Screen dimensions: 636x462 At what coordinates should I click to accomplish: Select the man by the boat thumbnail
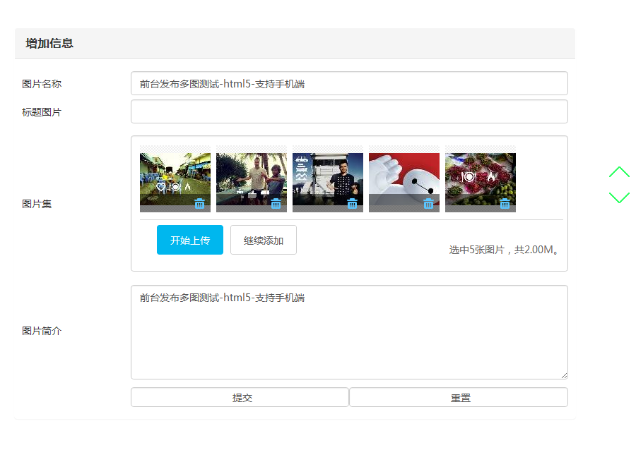coord(328,175)
